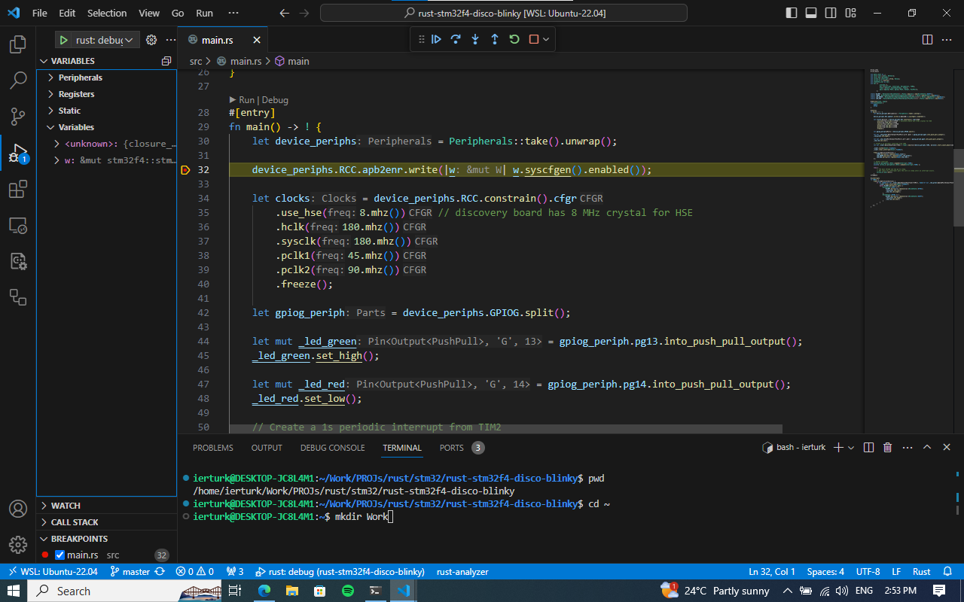Click the debug Step Into button

click(475, 39)
